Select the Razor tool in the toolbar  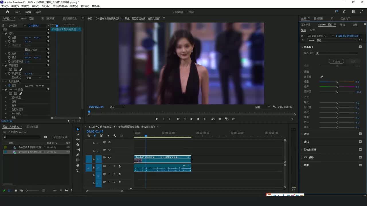(x=78, y=145)
